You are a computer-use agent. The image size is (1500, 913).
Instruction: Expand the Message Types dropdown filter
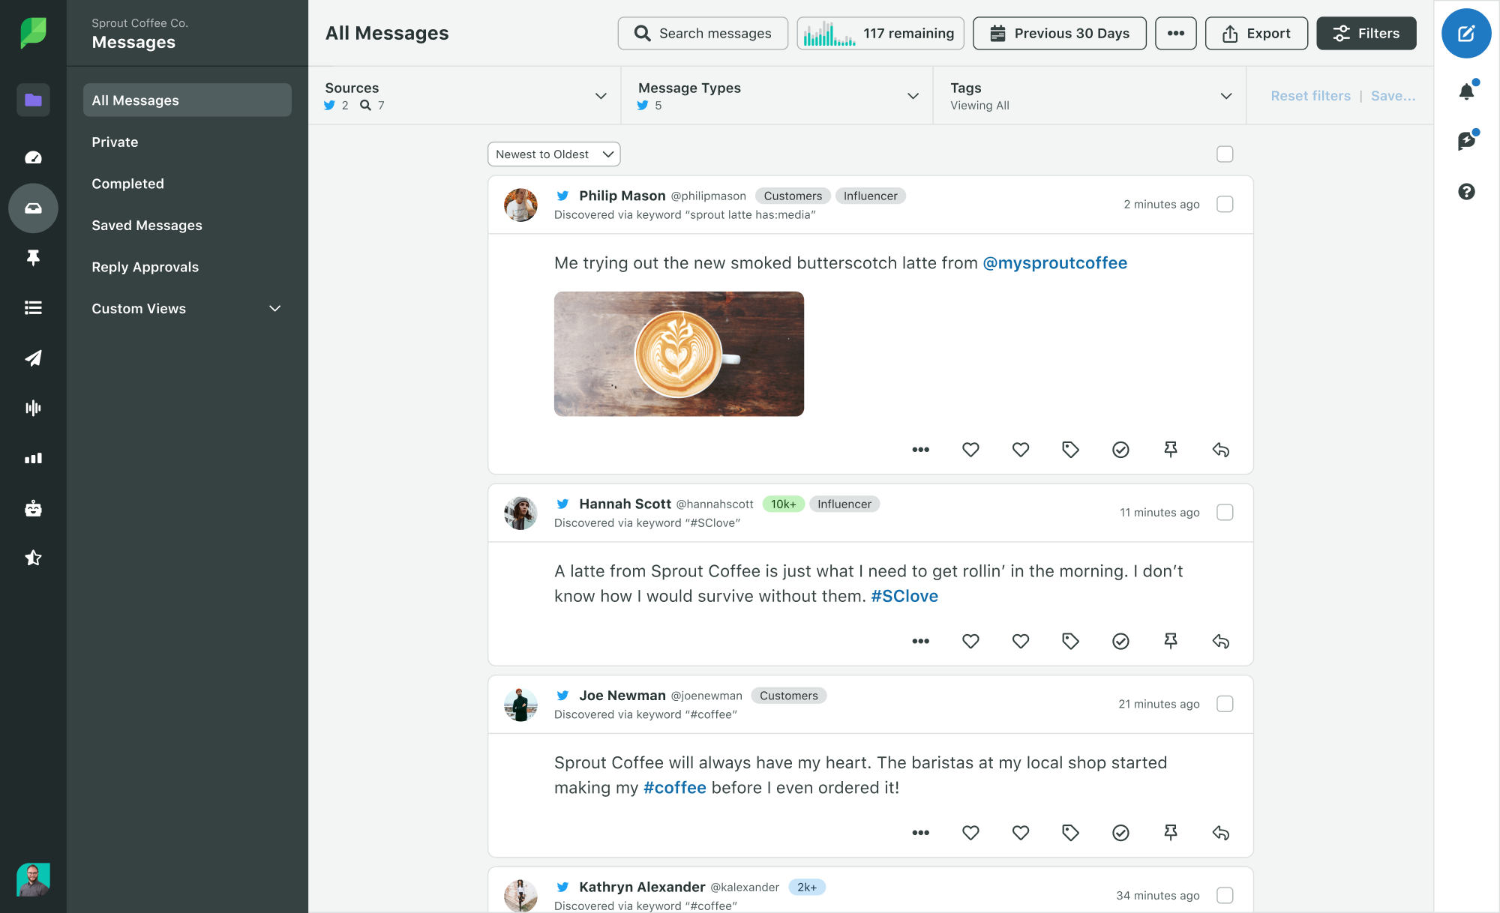915,95
